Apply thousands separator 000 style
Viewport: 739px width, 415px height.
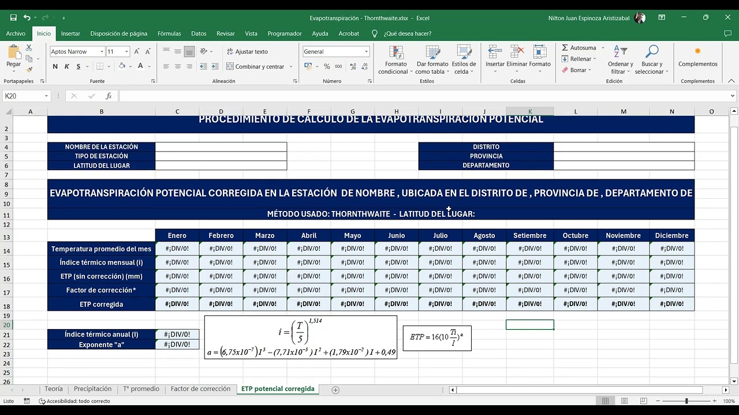click(338, 66)
